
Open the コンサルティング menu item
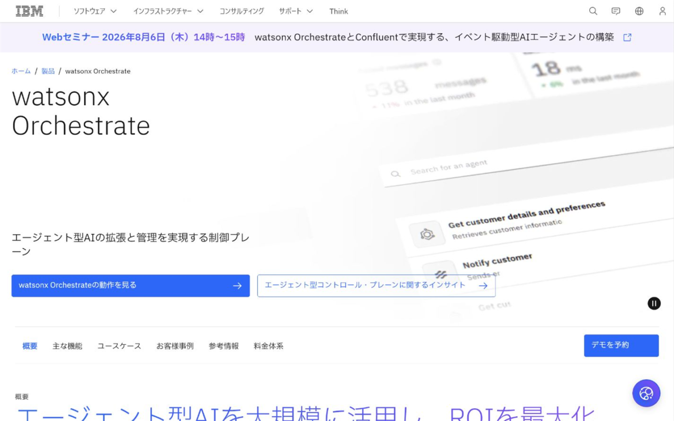[x=242, y=11]
